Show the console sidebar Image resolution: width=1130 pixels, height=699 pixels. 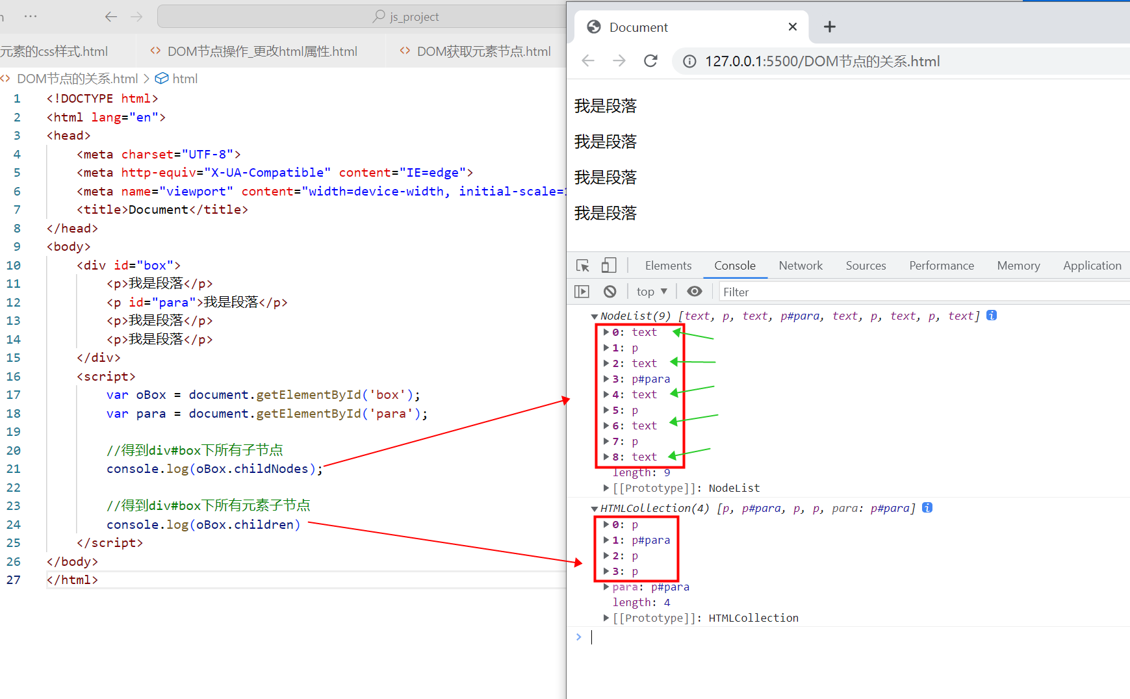click(x=582, y=292)
